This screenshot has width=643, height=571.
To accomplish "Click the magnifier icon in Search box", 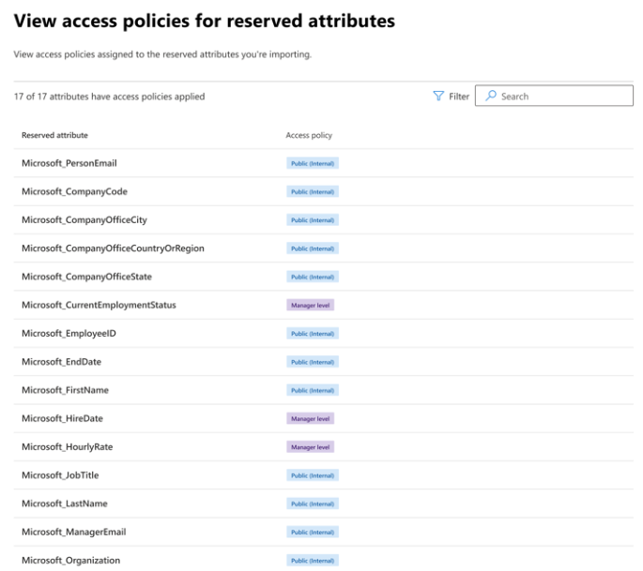I will click(491, 97).
